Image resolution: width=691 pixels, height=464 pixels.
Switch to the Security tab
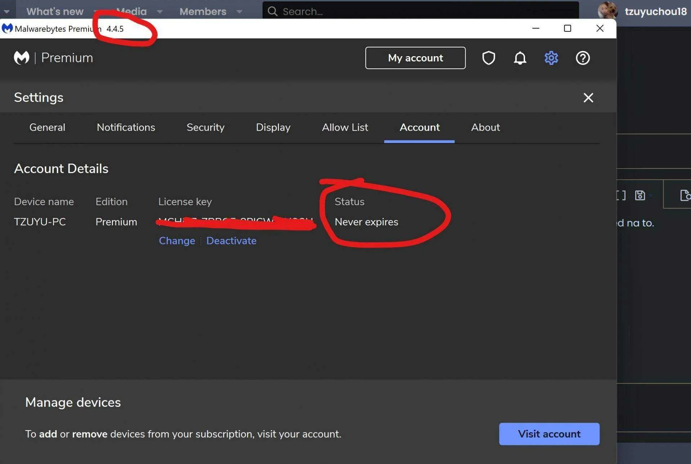[206, 127]
